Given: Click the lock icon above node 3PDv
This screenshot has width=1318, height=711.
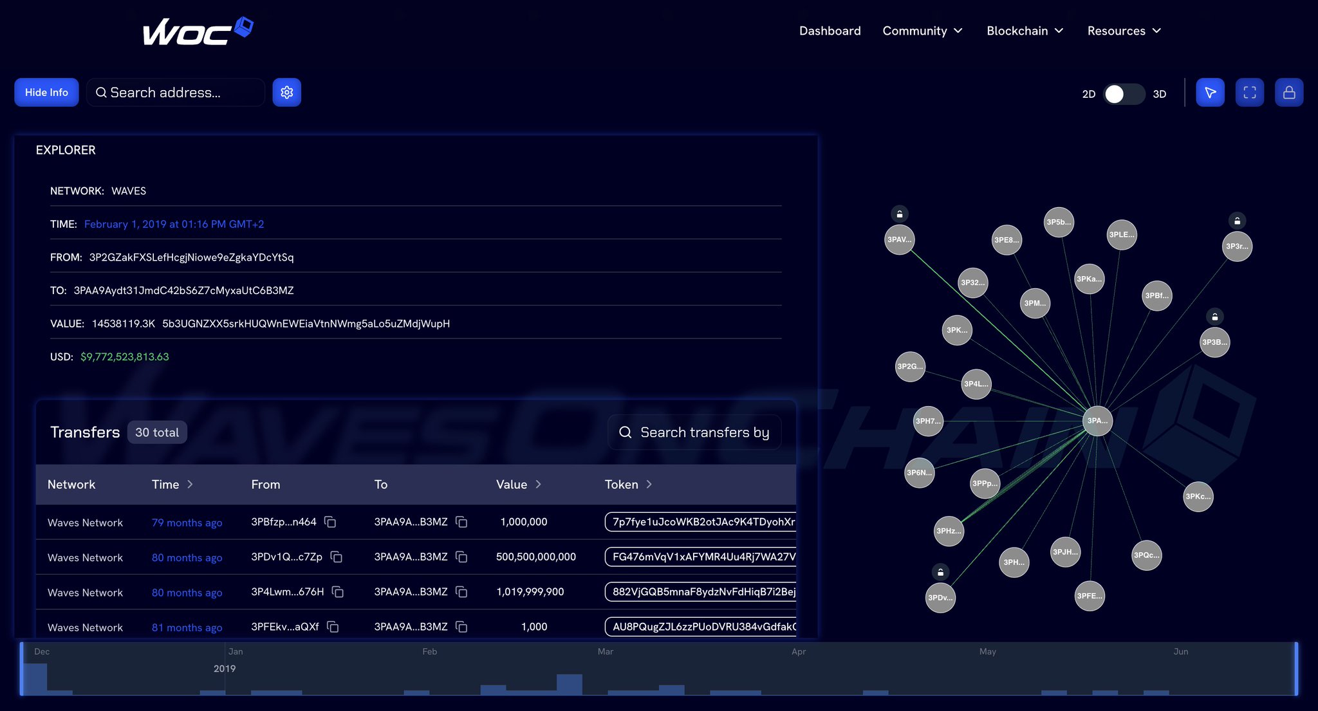Looking at the screenshot, I should [x=940, y=571].
